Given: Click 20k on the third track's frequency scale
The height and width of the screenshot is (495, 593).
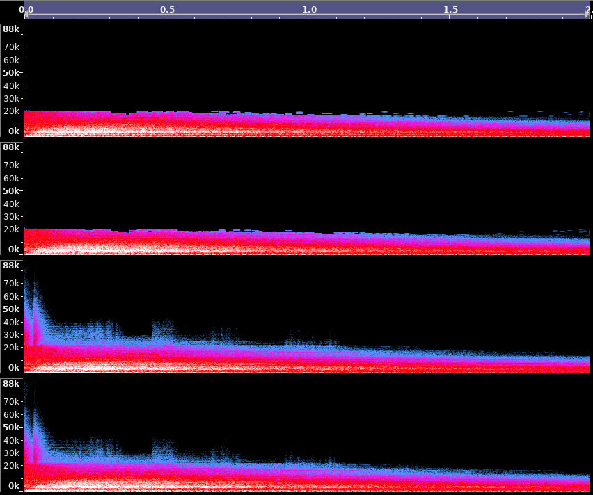Looking at the screenshot, I should (11, 348).
